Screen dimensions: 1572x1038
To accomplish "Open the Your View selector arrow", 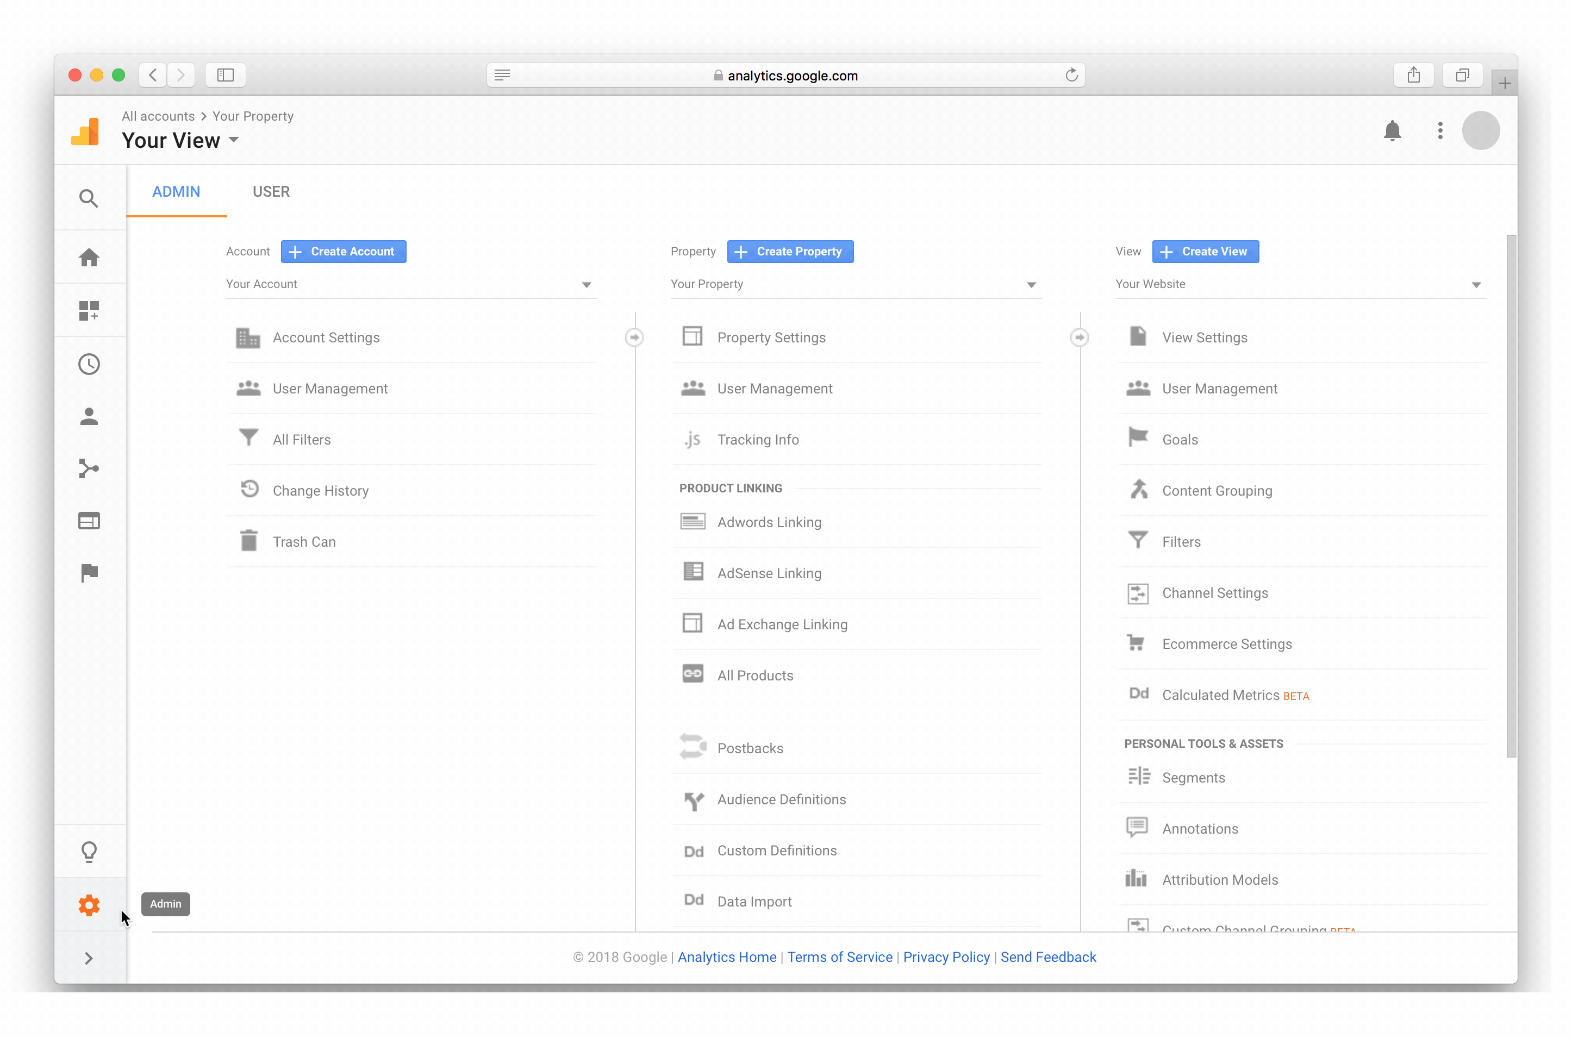I will (234, 140).
